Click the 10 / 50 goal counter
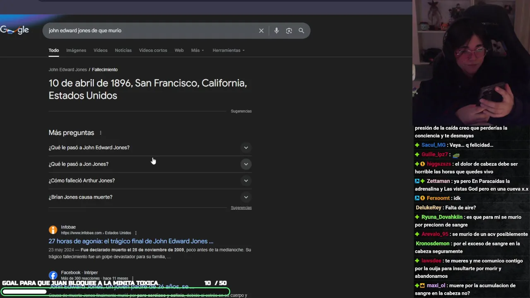Image resolution: width=530 pixels, height=298 pixels. click(x=215, y=283)
